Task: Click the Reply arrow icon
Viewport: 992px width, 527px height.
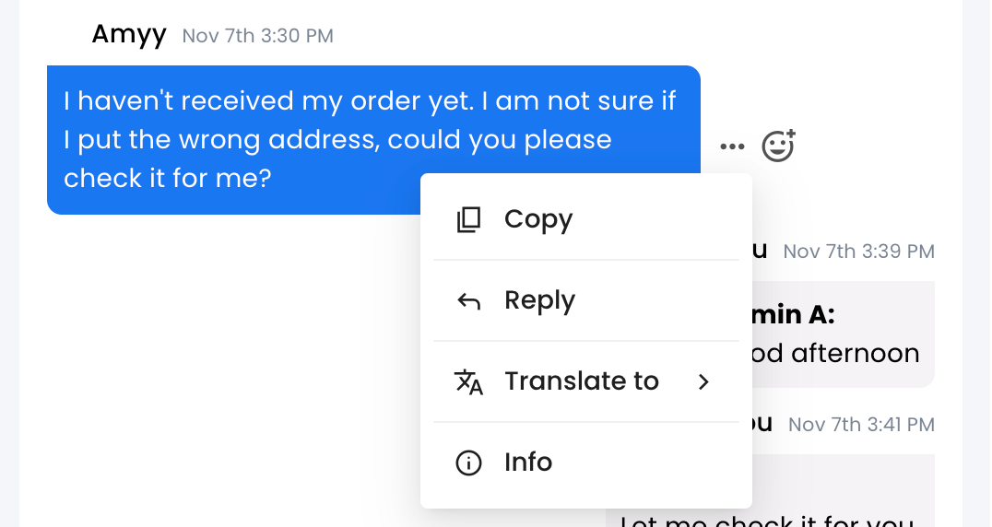Action: pos(469,301)
